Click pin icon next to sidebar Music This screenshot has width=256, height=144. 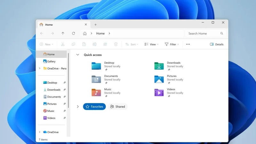coord(65,111)
